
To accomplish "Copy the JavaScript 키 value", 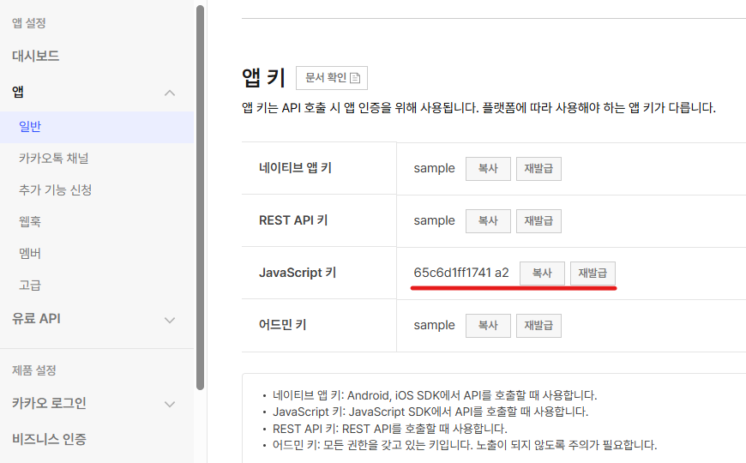I will 542,274.
